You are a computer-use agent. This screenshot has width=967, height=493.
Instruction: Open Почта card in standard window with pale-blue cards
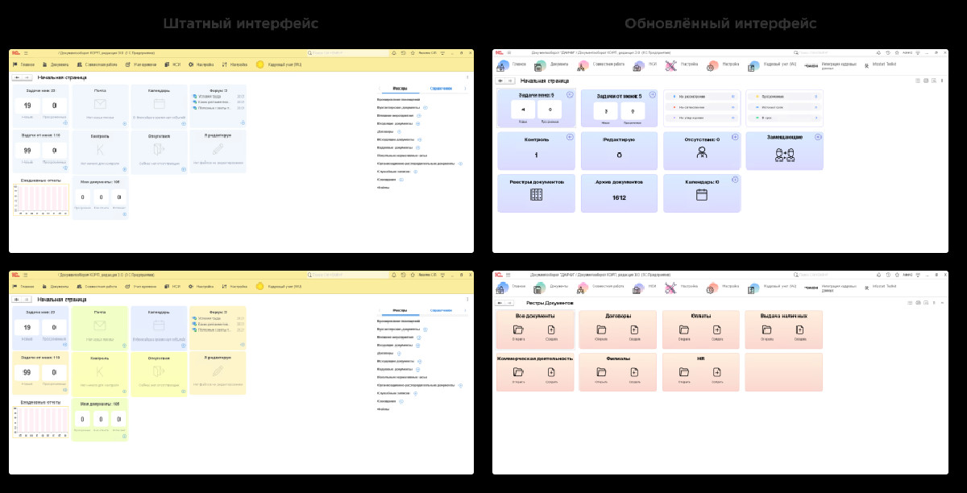pos(100,107)
